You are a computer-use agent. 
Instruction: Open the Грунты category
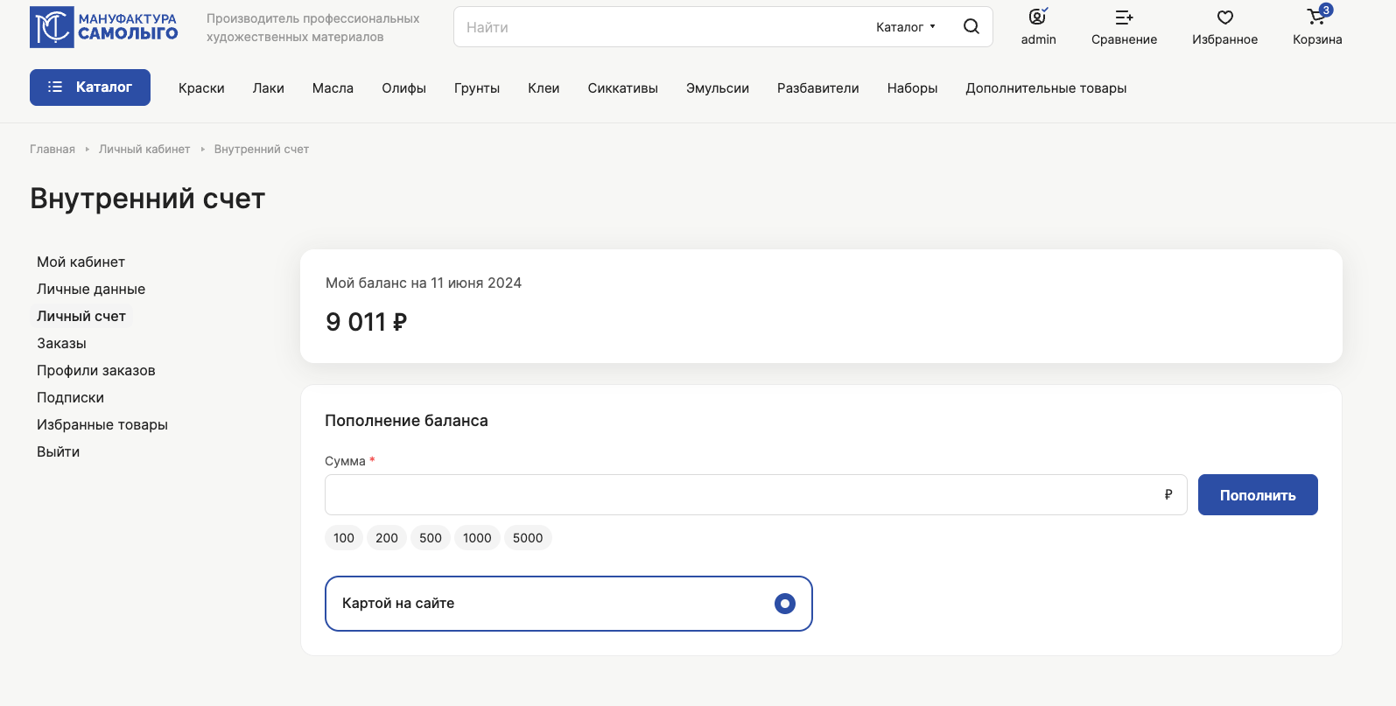click(x=477, y=88)
